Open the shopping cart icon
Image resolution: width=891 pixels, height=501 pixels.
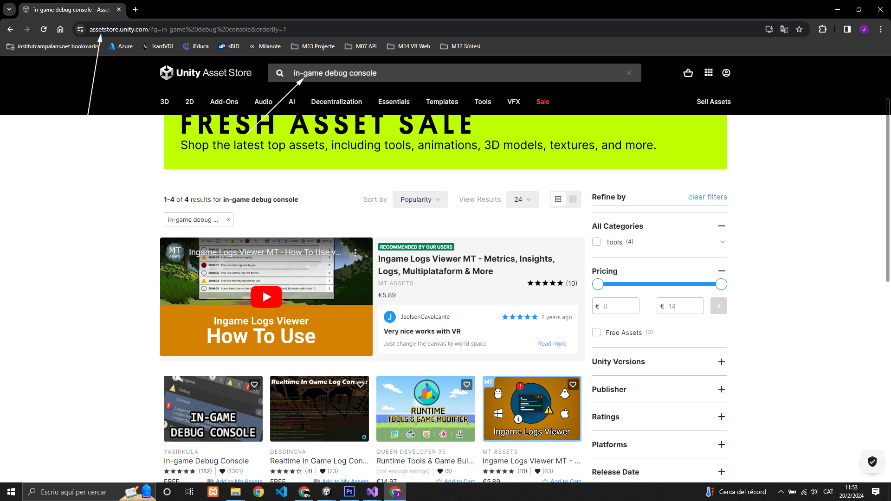pyautogui.click(x=688, y=73)
